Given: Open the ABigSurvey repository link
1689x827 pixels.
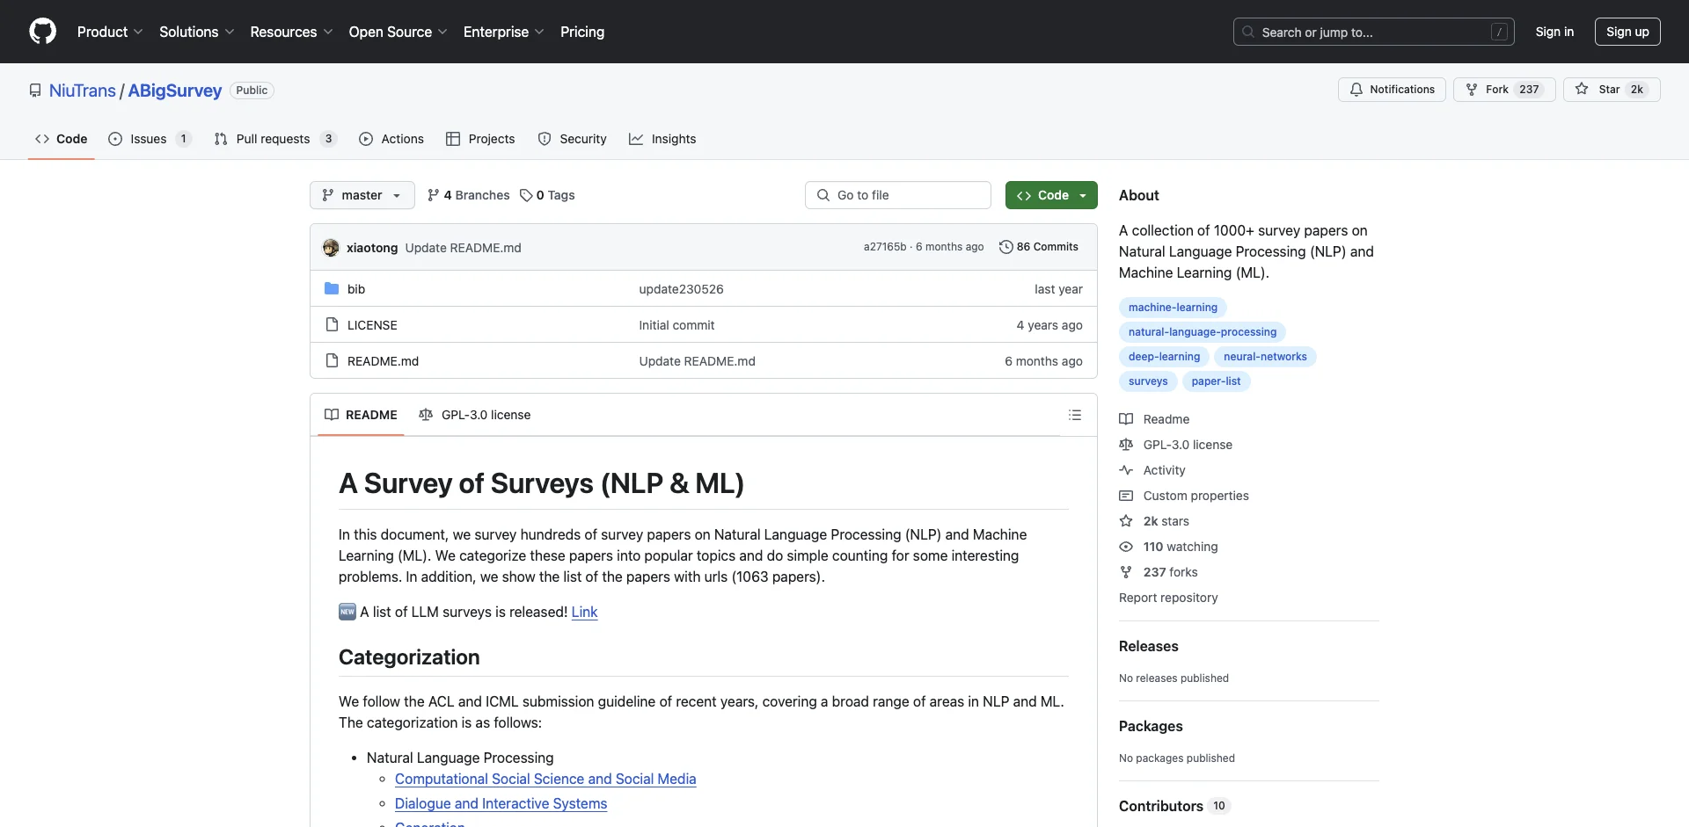Looking at the screenshot, I should tap(175, 91).
